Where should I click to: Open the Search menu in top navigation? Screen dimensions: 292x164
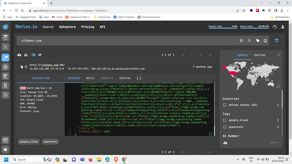pyautogui.click(x=48, y=27)
